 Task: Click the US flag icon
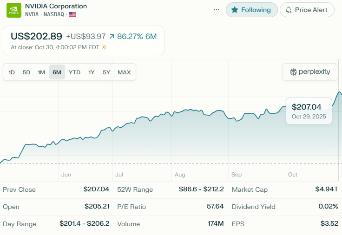tap(72, 14)
